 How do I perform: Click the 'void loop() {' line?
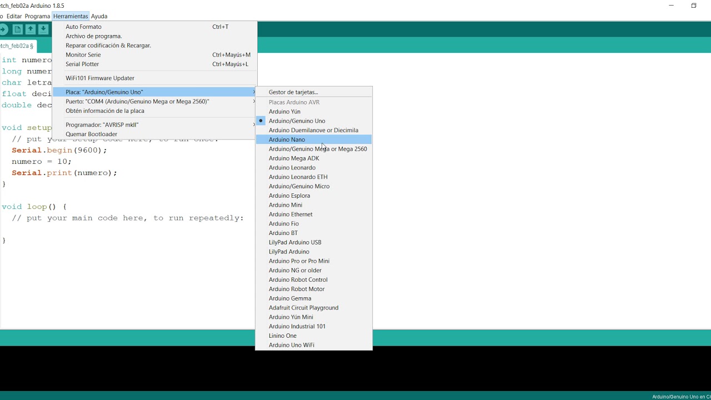tap(34, 207)
